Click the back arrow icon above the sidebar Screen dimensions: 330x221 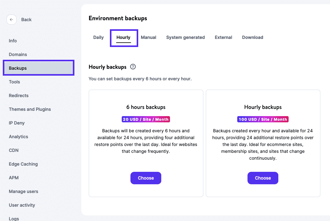[11, 19]
